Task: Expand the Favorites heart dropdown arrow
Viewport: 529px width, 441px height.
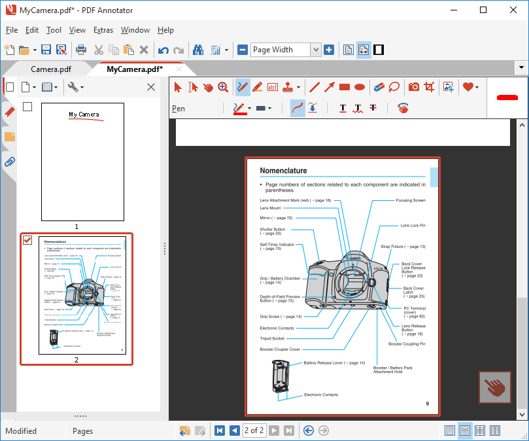Action: pos(477,88)
